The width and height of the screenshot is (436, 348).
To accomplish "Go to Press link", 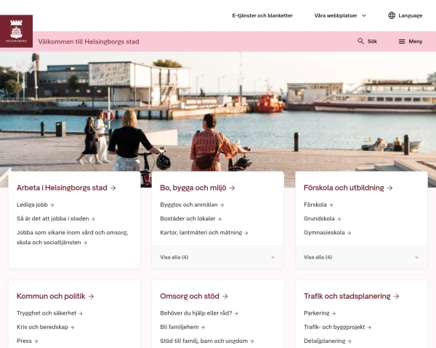I will click(x=27, y=341).
